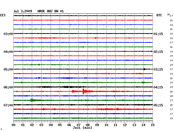
Task: Select the 03:00 local time label
Action: (x=8, y=34)
